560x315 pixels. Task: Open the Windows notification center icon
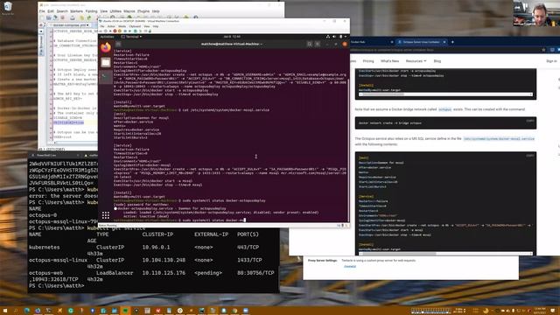(x=553, y=311)
